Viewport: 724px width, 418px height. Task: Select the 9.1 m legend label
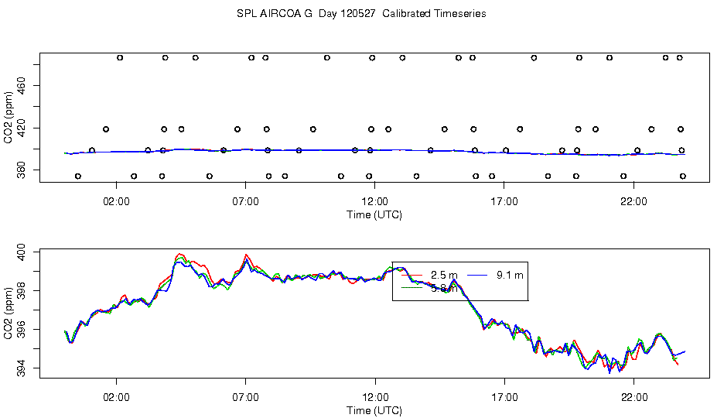510,276
